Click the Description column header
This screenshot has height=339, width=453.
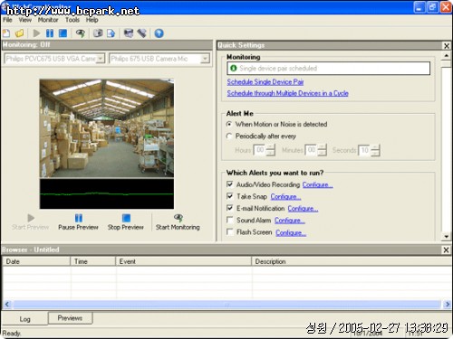(x=352, y=261)
